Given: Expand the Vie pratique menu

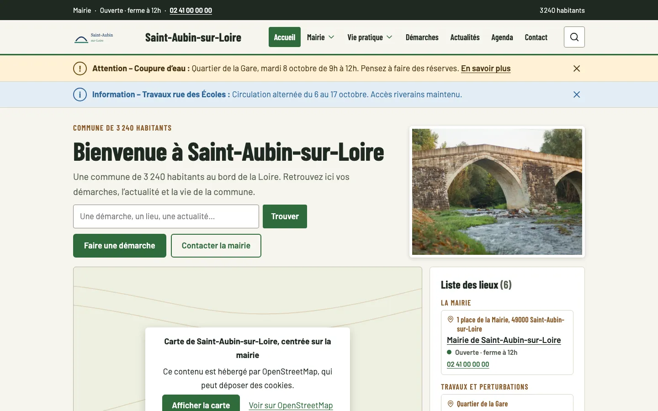Looking at the screenshot, I should [x=370, y=37].
